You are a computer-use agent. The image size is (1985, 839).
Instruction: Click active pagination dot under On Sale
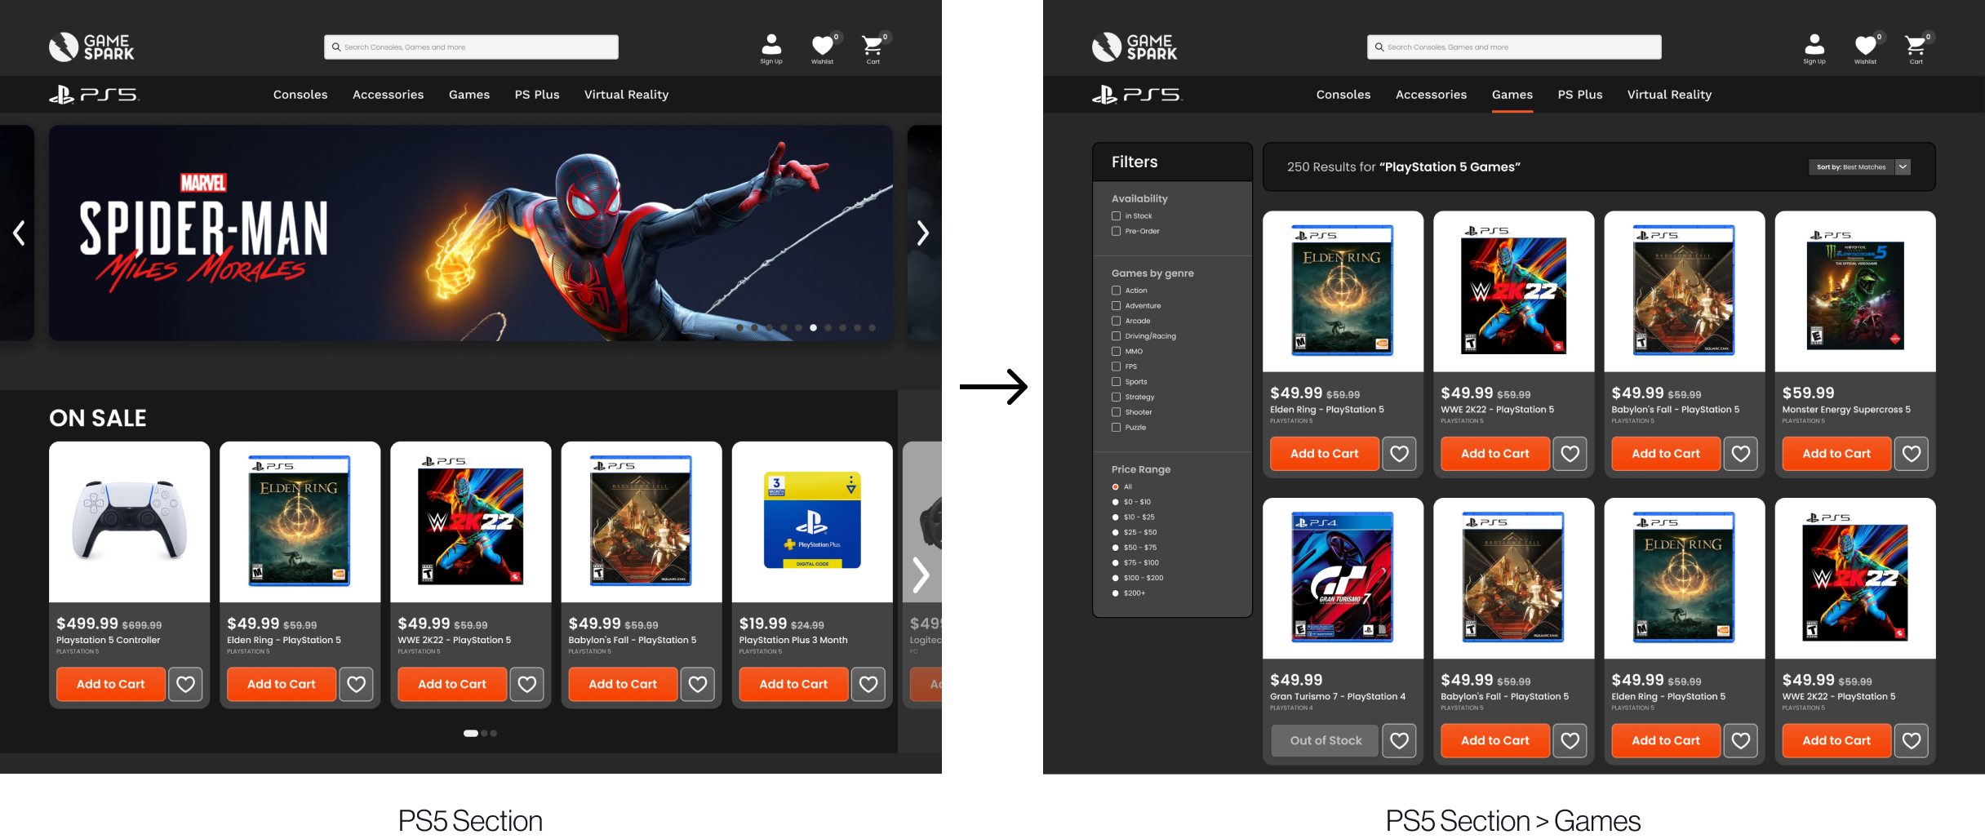tap(471, 733)
